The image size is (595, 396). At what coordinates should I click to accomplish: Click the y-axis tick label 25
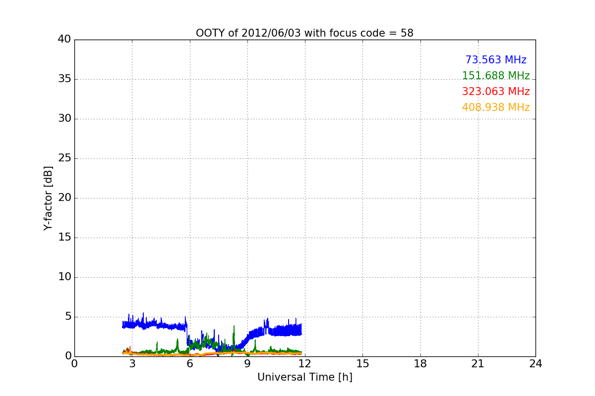(64, 158)
